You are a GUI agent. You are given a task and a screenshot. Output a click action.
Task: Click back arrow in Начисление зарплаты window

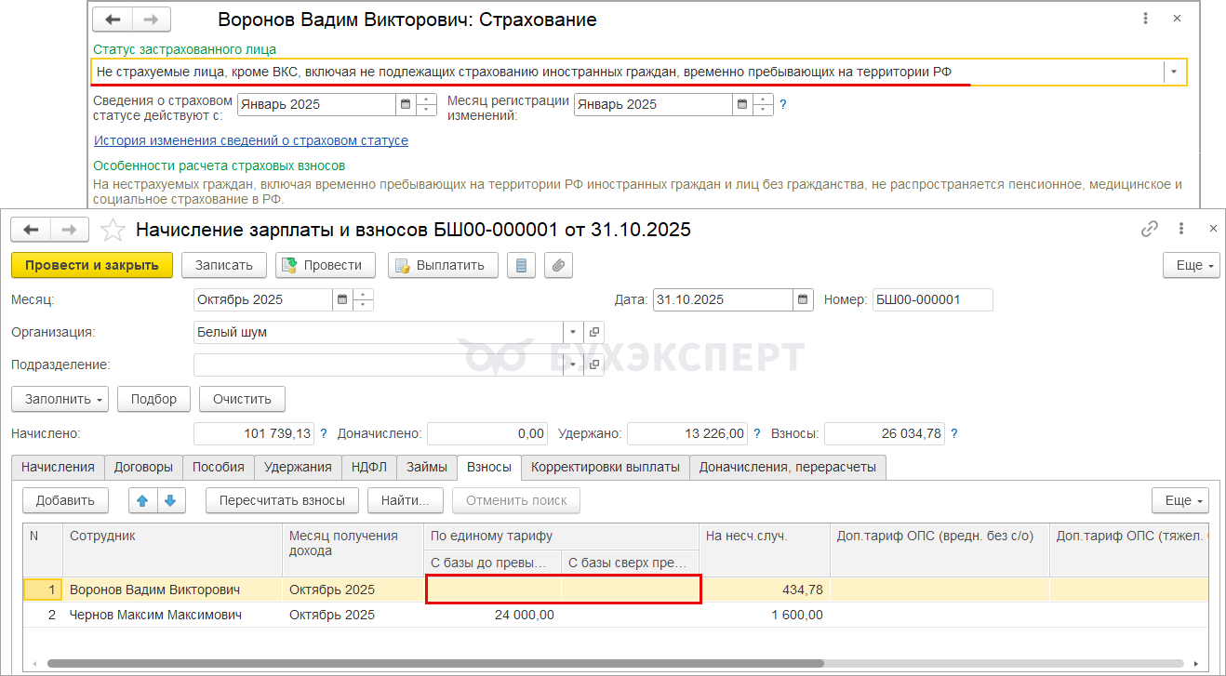(x=31, y=230)
